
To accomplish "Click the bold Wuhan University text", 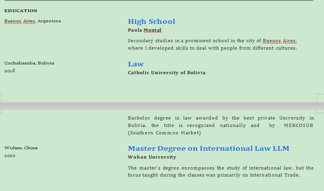I will point(152,157).
